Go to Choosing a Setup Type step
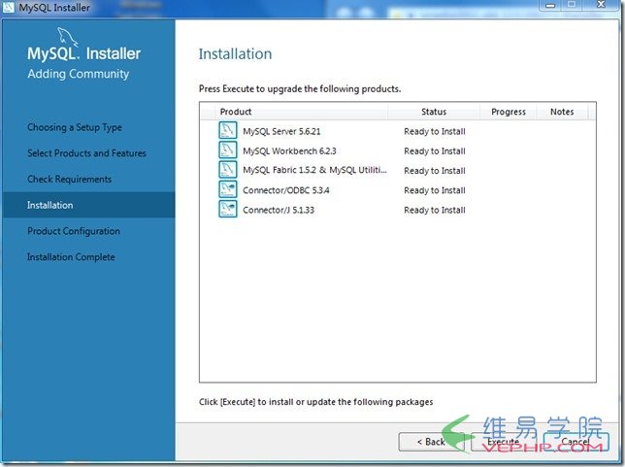The width and height of the screenshot is (625, 467). (x=75, y=127)
